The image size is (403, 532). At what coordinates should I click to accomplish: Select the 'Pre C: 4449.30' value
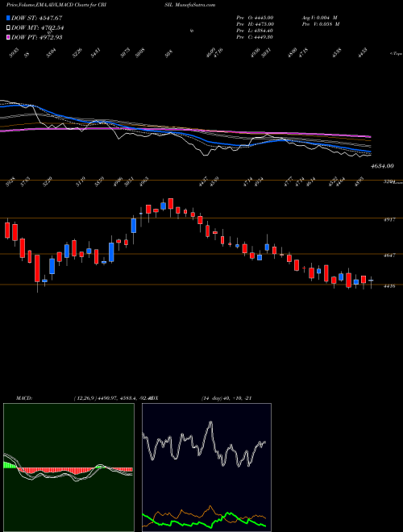pyautogui.click(x=255, y=36)
